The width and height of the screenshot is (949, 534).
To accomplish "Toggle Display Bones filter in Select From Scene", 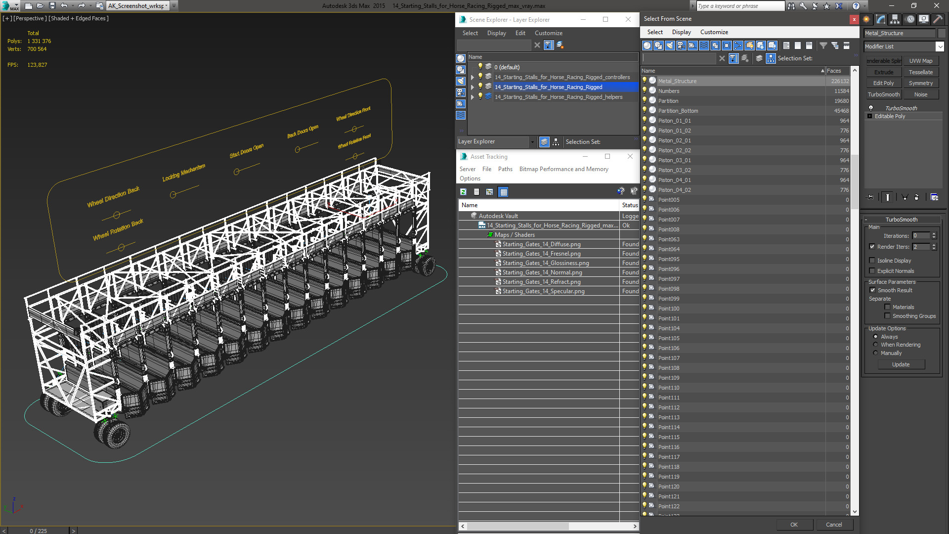I will click(x=738, y=45).
